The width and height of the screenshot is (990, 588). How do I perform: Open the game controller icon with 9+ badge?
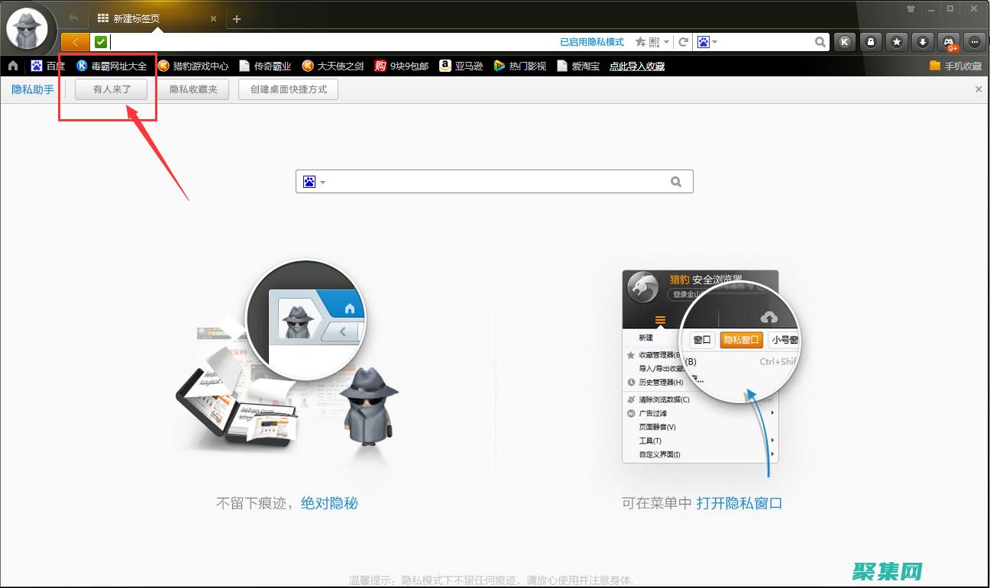pyautogui.click(x=949, y=42)
